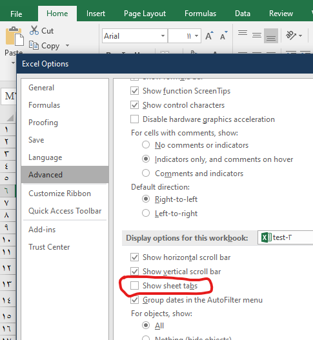313x340 pixels.
Task: Select row header ٣
Action: click(x=7, y=154)
